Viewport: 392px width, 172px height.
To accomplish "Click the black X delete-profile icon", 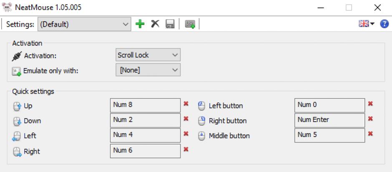I will (x=155, y=24).
